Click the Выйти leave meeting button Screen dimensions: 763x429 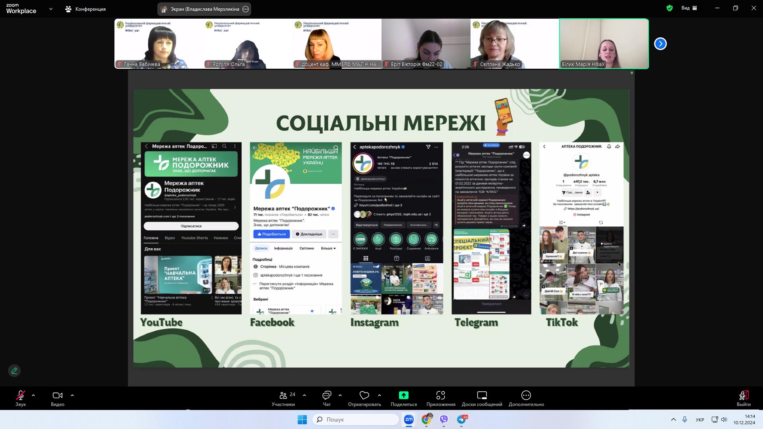744,398
